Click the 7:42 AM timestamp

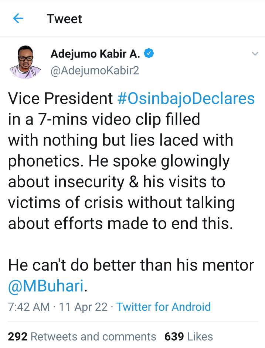point(29,307)
